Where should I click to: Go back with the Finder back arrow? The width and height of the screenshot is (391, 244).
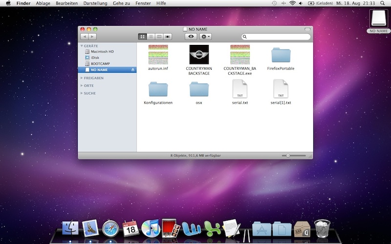[84, 37]
